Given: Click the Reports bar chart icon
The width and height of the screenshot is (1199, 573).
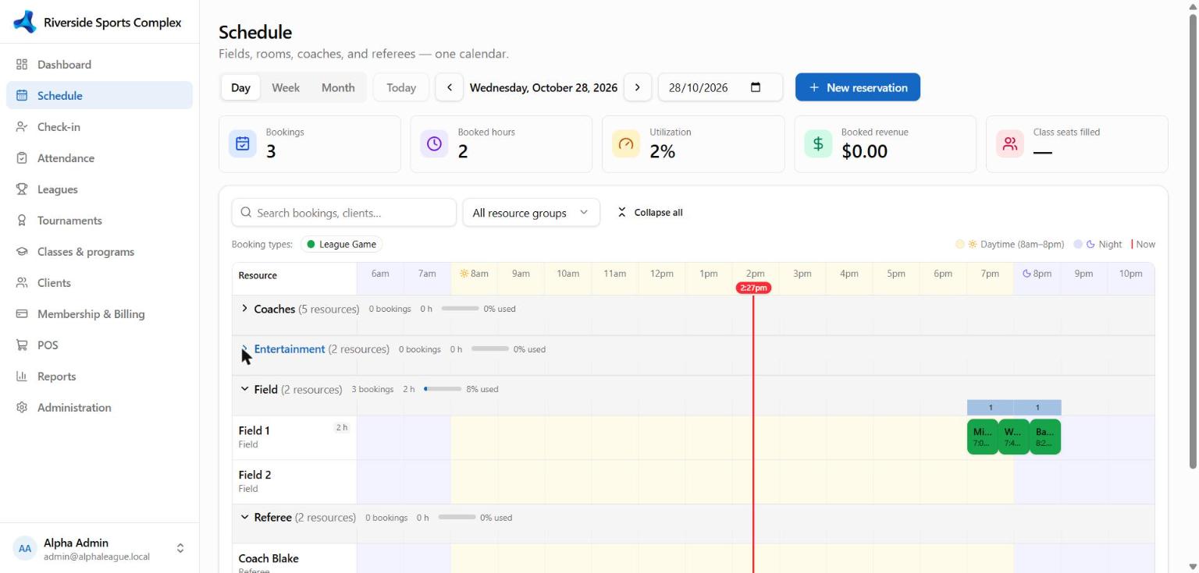Looking at the screenshot, I should [22, 377].
